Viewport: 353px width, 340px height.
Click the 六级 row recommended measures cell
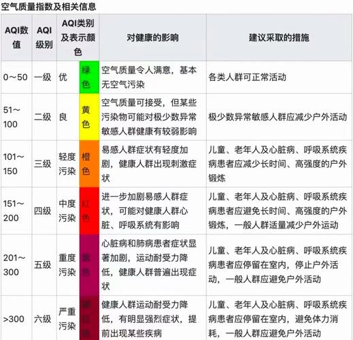(x=279, y=318)
